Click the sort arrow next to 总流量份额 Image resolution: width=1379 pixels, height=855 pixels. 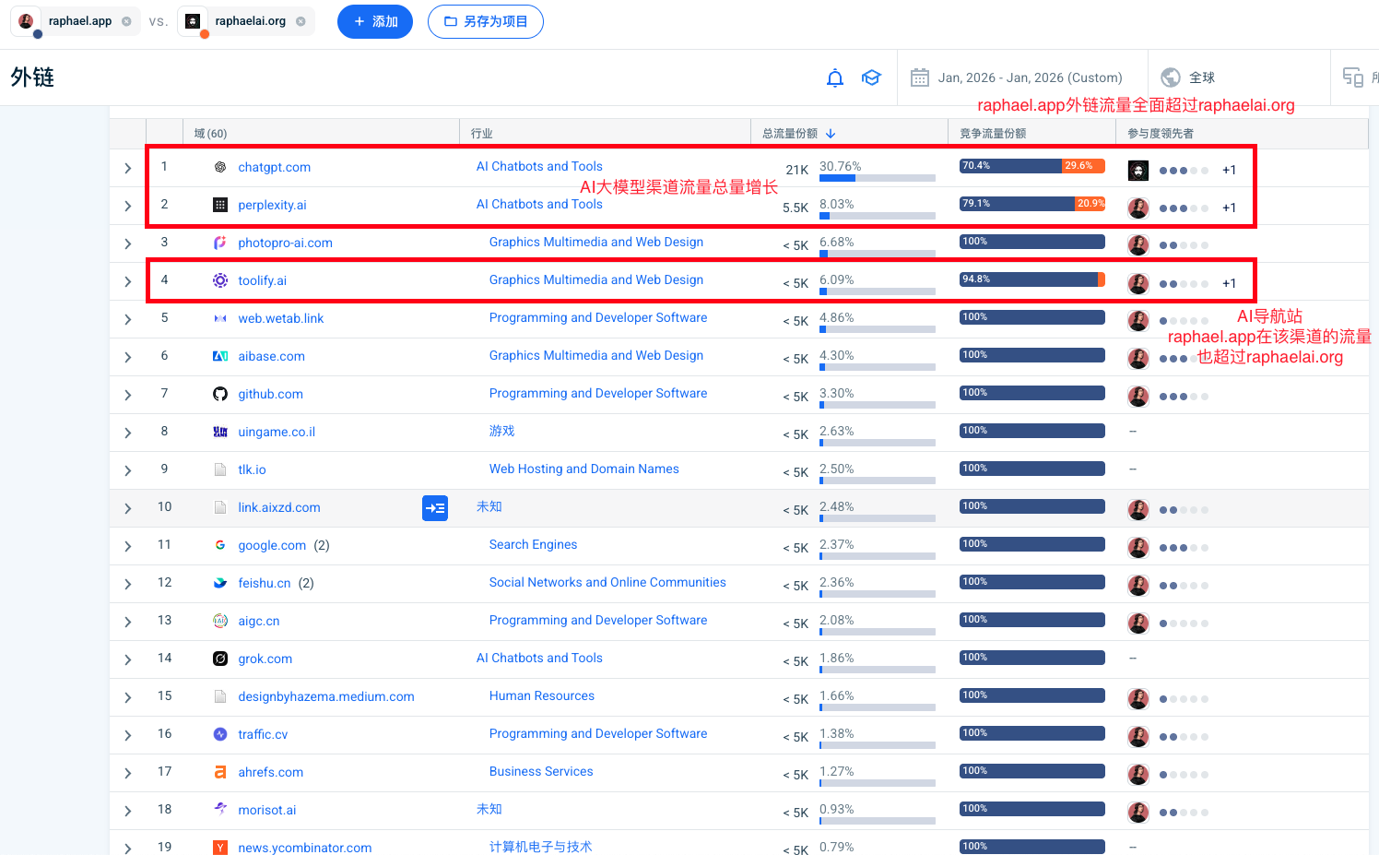(x=831, y=134)
